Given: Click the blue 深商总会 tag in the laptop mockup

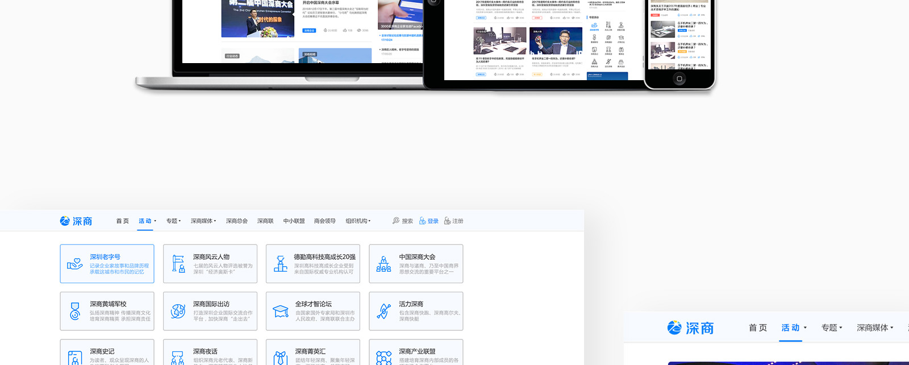Looking at the screenshot, I should click(x=309, y=30).
